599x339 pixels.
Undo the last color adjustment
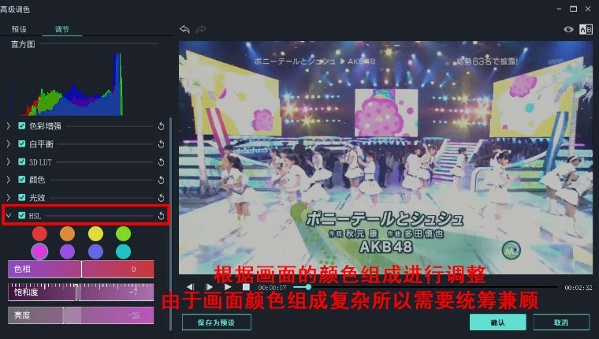(184, 29)
